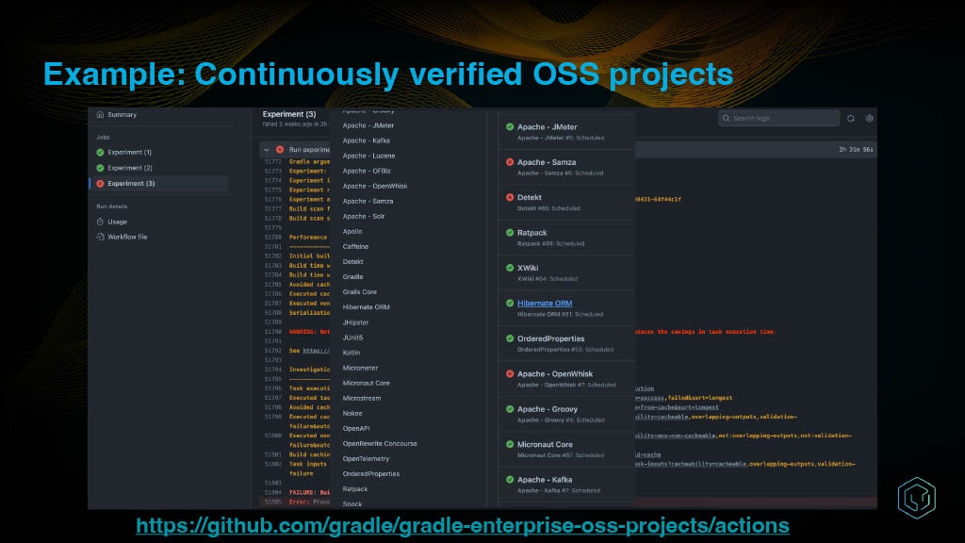965x543 pixels.
Task: Open the Workflow file
Action: point(127,237)
